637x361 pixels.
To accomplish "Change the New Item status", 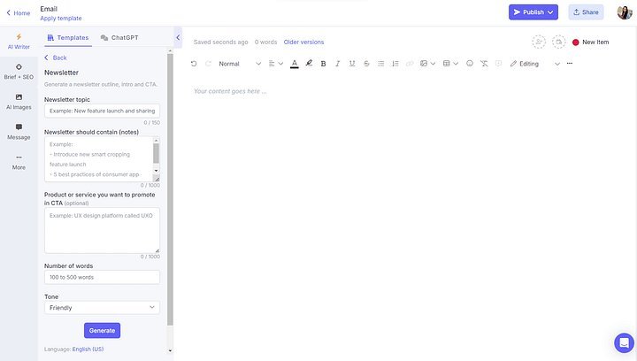I will pyautogui.click(x=591, y=42).
